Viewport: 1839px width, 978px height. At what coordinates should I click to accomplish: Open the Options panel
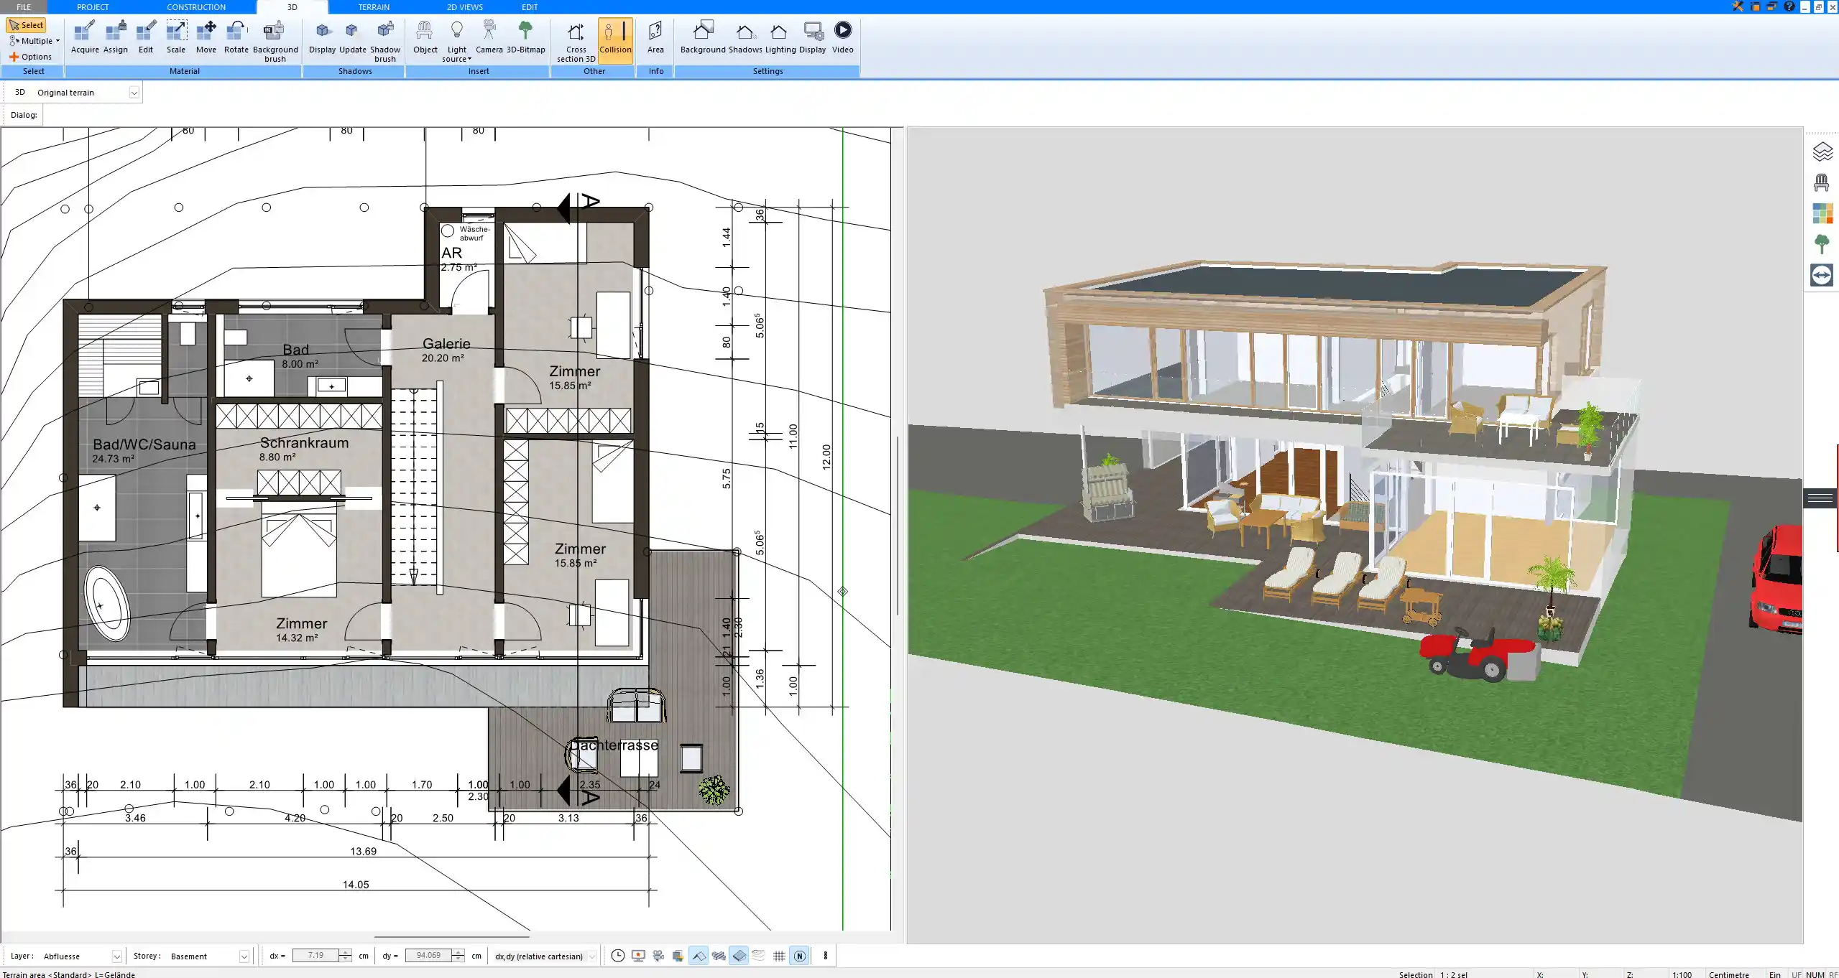coord(31,56)
